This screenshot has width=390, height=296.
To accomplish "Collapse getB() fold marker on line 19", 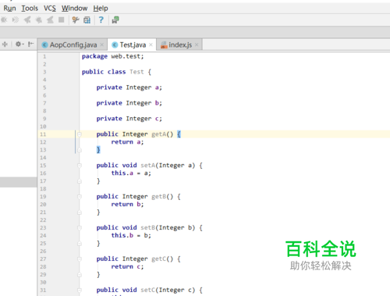I will (80, 197).
